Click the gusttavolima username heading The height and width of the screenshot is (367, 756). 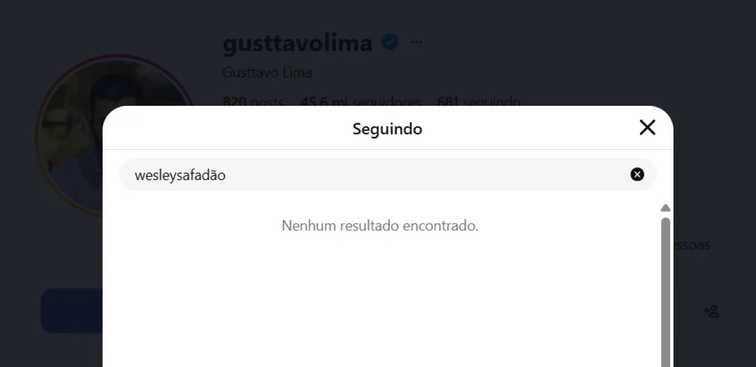[297, 43]
